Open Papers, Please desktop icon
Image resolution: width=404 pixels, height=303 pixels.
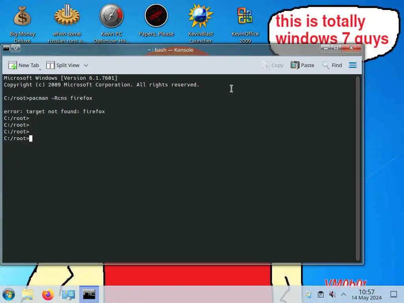tap(156, 21)
